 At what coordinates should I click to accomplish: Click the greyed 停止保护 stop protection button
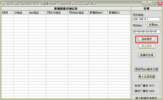(x=147, y=46)
